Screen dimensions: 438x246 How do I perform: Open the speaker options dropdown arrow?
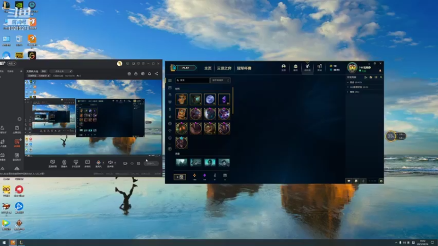(115, 163)
